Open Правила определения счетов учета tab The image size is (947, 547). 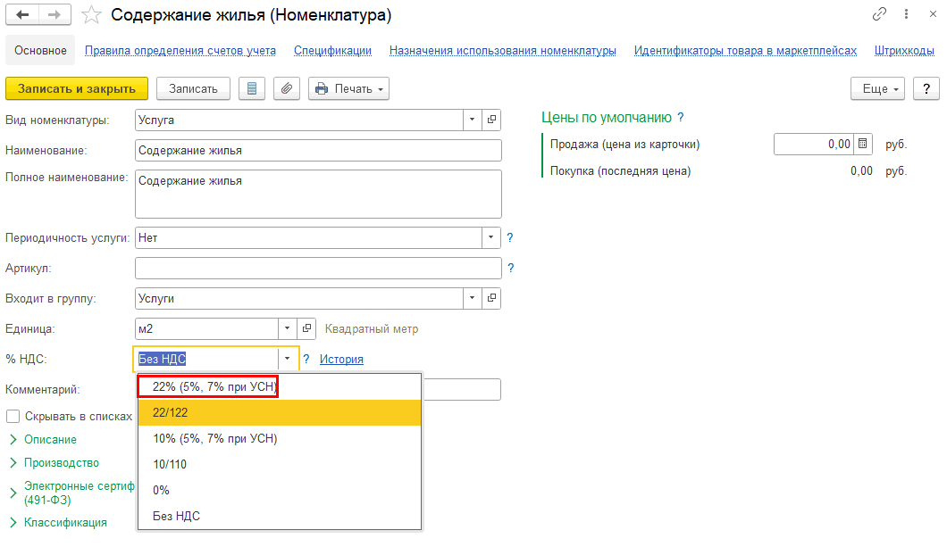pos(180,51)
